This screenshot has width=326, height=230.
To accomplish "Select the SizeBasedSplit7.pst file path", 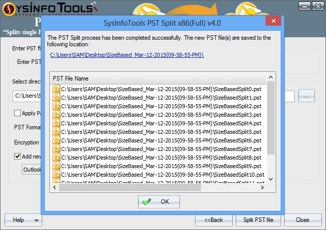I will pos(161,149).
